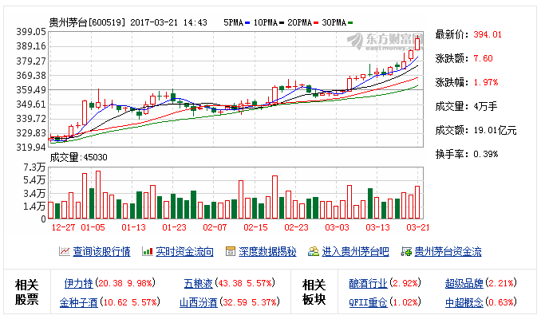Open the 实时资金流向 link
This screenshot has width=541, height=323.
click(184, 252)
